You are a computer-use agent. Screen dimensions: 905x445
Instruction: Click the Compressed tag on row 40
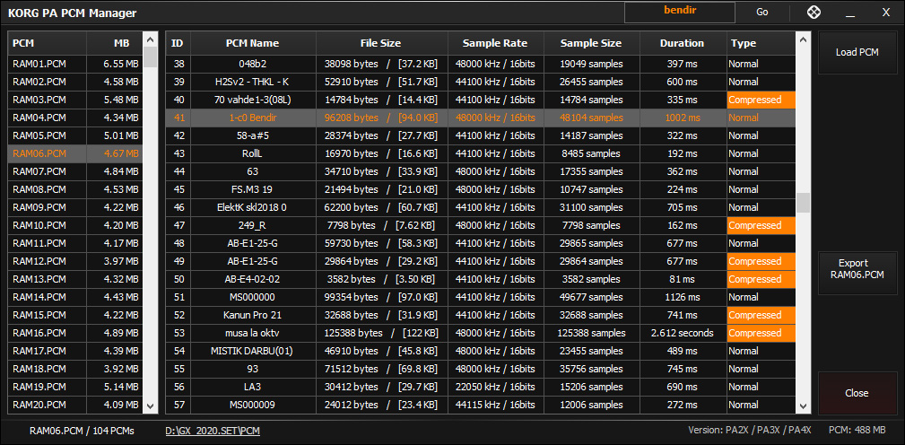[x=761, y=100]
